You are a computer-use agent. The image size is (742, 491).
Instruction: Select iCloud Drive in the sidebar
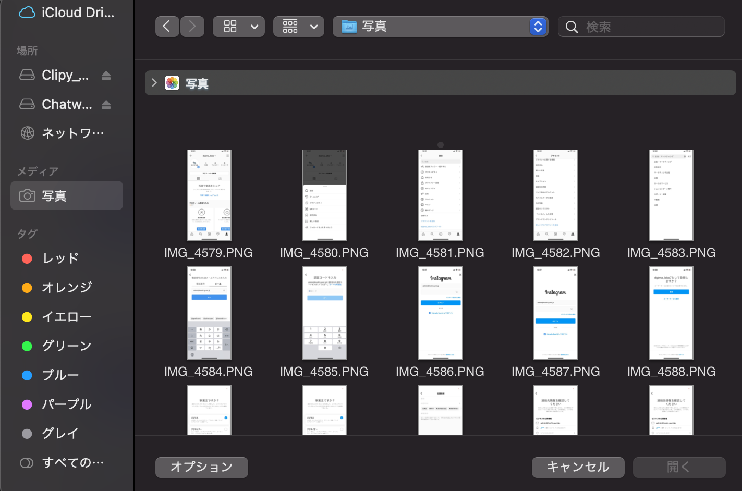pyautogui.click(x=67, y=13)
